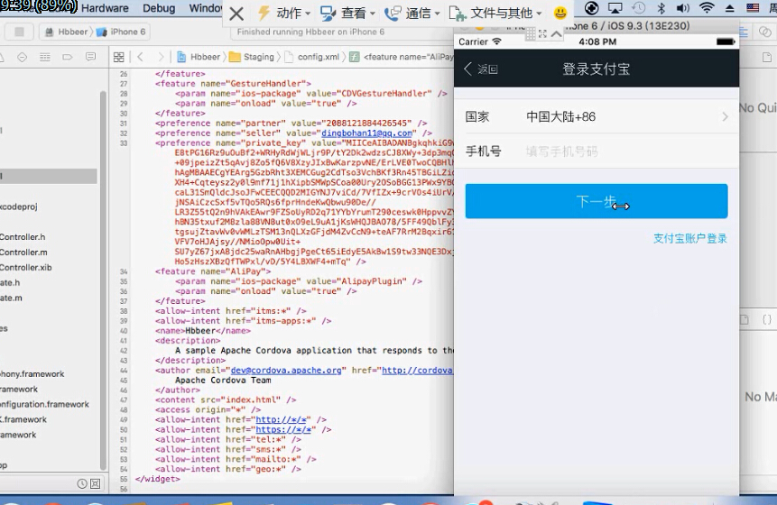This screenshot has height=505, width=777.
Task: Click config.xml in the jump bar
Action: (x=312, y=57)
